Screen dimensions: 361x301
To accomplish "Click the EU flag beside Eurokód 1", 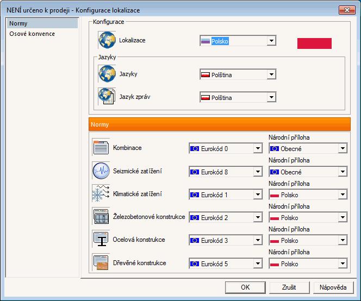I will (x=195, y=195).
